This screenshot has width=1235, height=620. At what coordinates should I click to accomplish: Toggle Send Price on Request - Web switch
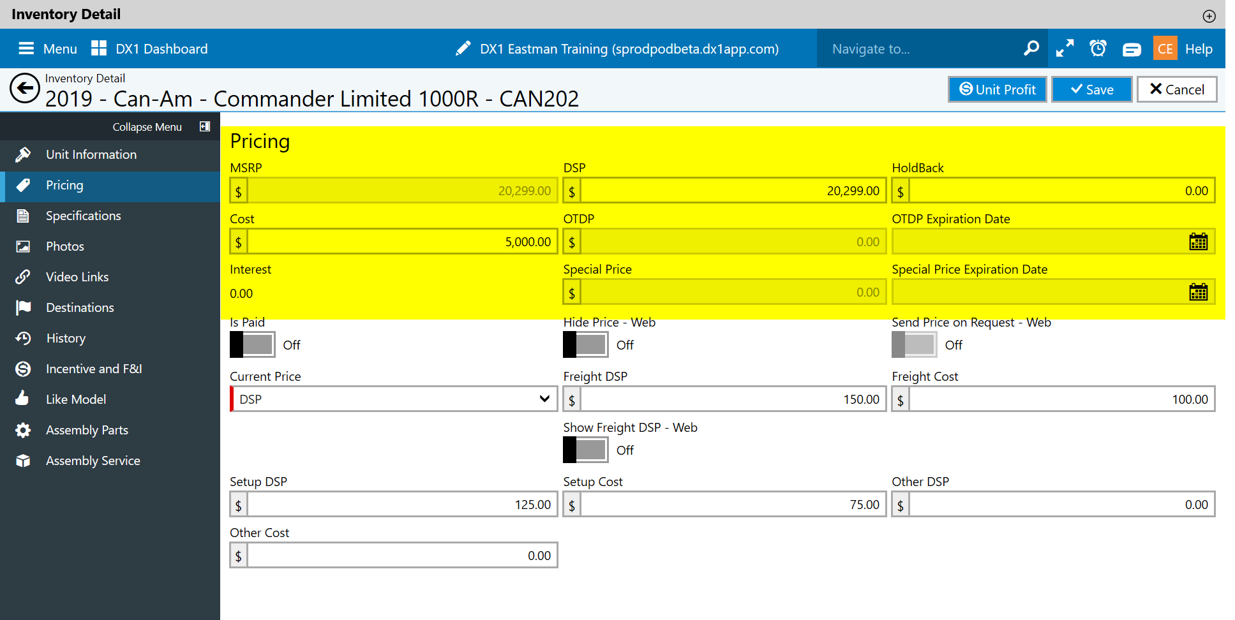[x=915, y=344]
